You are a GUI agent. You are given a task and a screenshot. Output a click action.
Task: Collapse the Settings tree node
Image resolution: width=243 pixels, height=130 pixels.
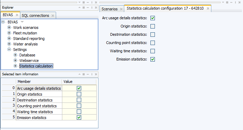9,50
